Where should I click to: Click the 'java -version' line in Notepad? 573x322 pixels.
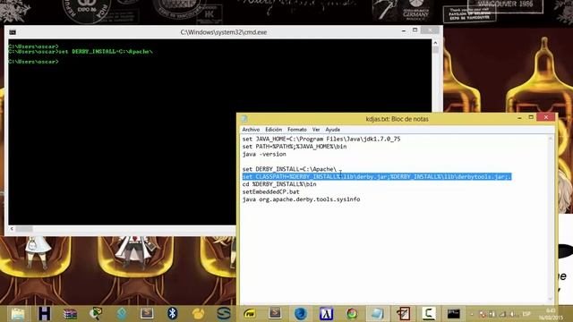[264, 154]
